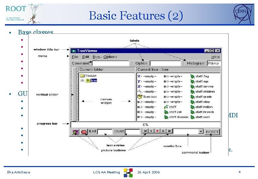Focus the OList text entry

tap(132, 132)
